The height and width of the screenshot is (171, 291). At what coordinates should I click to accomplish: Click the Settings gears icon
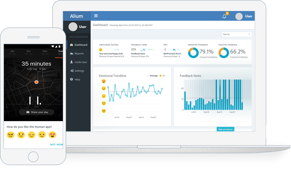72,71
